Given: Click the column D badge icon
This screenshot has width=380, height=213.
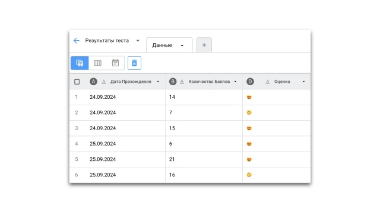Looking at the screenshot, I should (250, 82).
